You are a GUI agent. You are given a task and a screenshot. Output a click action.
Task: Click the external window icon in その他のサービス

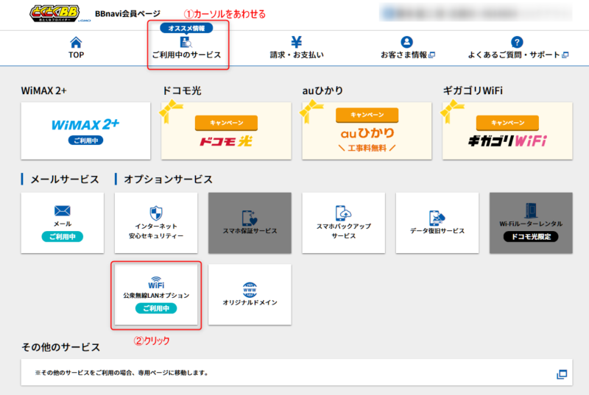click(x=562, y=374)
